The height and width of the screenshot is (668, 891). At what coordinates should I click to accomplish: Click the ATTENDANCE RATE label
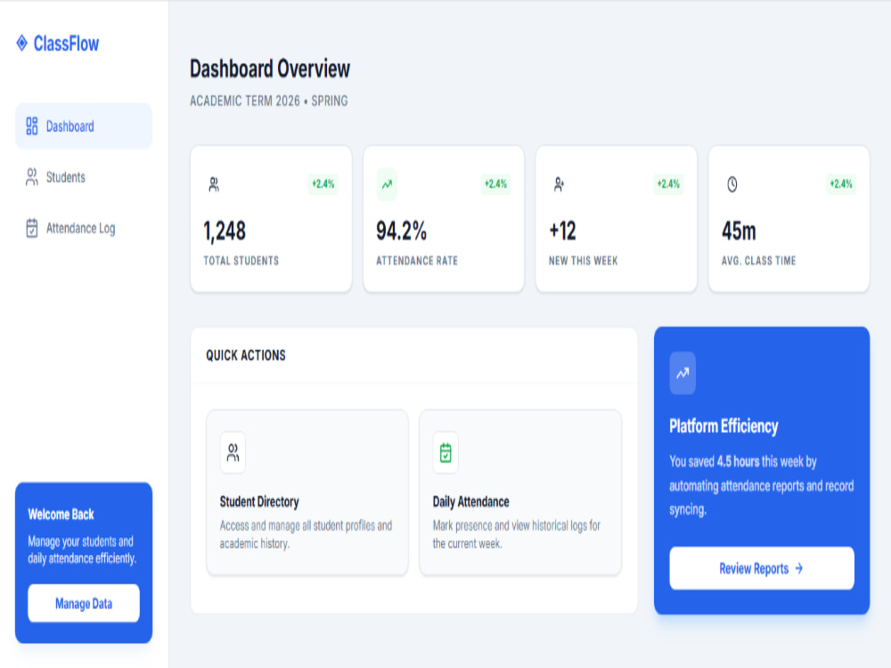pyautogui.click(x=417, y=261)
